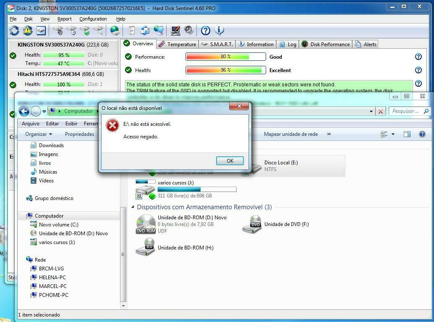Screen dimensions: 434x322
Task: Click the disk icon with magnifying glass
Action: (x=98, y=31)
